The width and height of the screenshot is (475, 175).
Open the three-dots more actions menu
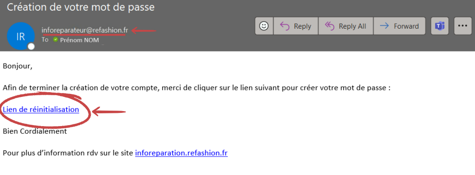pyautogui.click(x=463, y=26)
